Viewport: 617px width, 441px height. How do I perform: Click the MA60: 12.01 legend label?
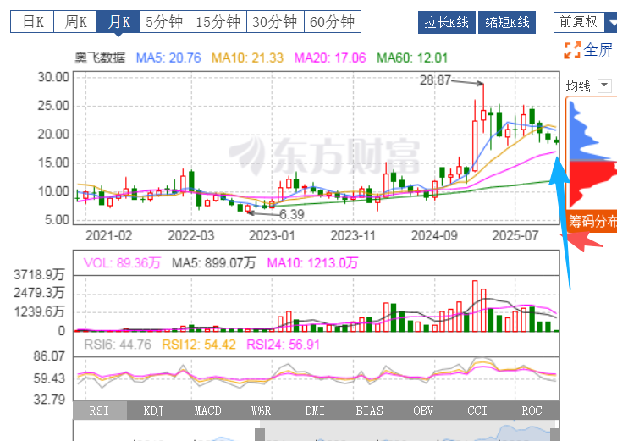412,58
